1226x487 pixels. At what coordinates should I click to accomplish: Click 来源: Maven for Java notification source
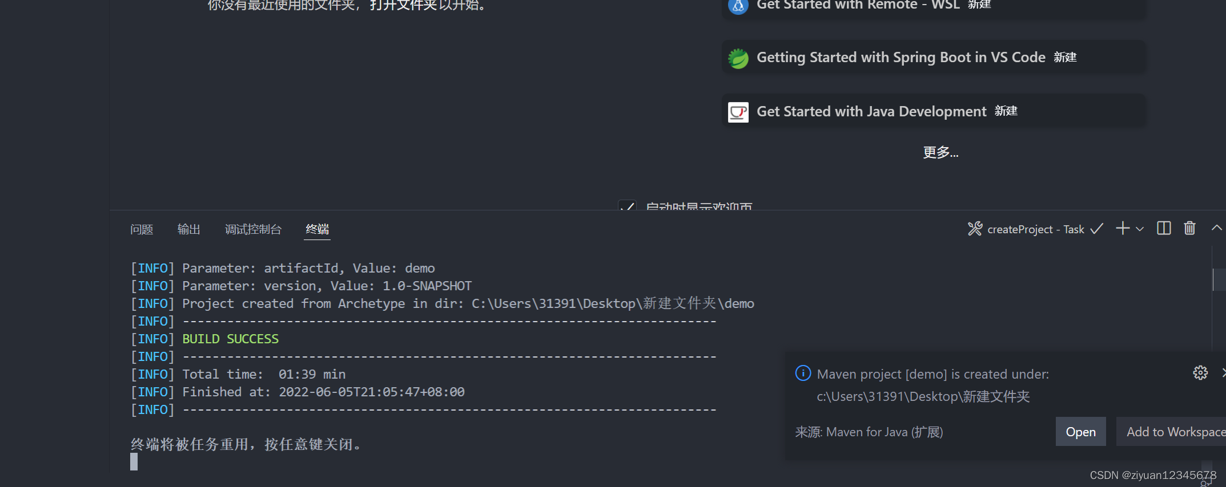pyautogui.click(x=869, y=432)
